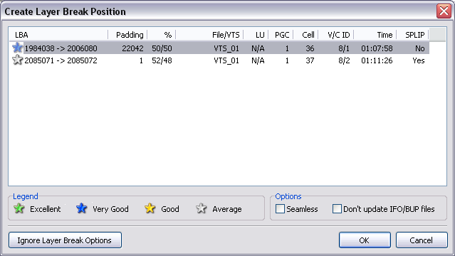Click the SPLIP value No
This screenshot has height=256, width=455.
(x=420, y=48)
